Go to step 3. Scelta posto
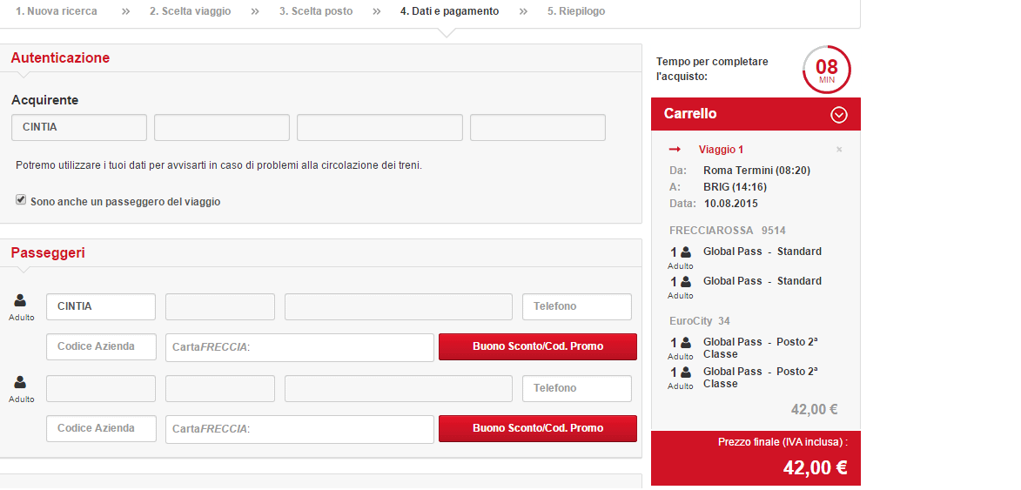1021x490 pixels. coord(316,11)
